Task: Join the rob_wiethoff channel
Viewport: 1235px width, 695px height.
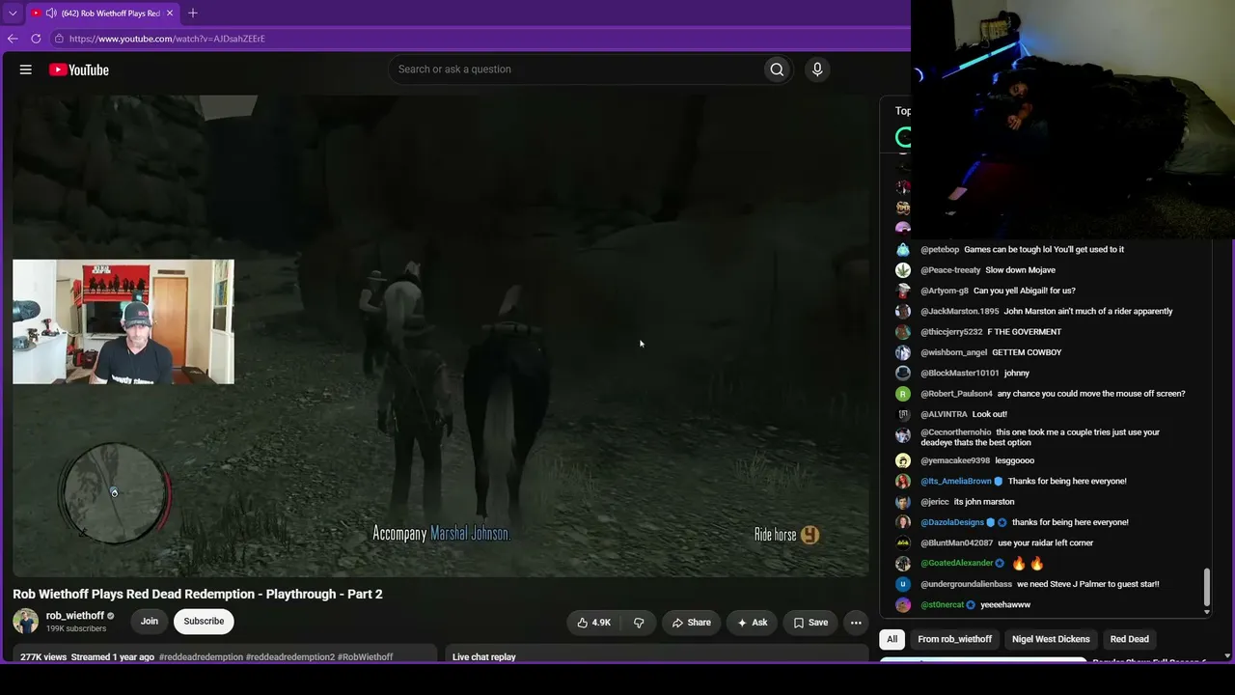Action: [x=150, y=622]
